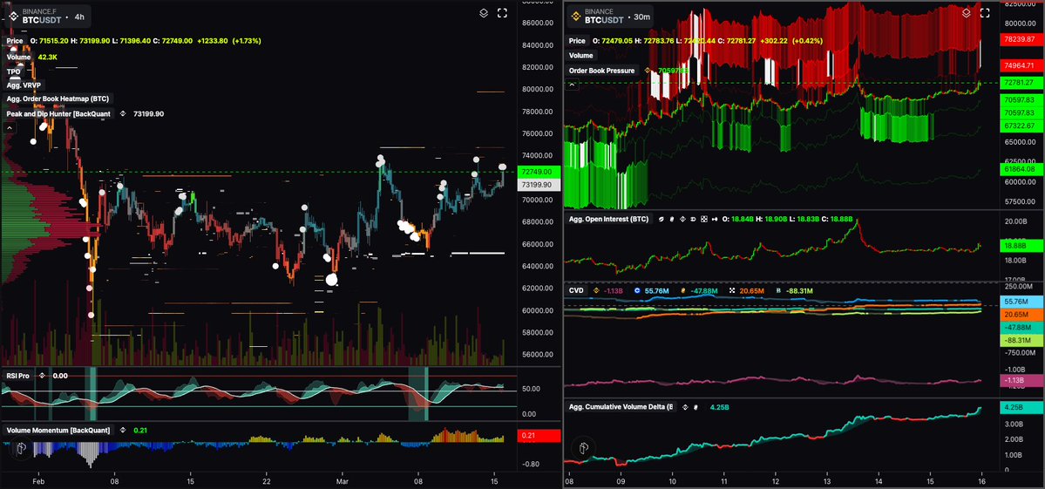
Task: Open layers menu on the 4h chart
Action: [x=485, y=13]
